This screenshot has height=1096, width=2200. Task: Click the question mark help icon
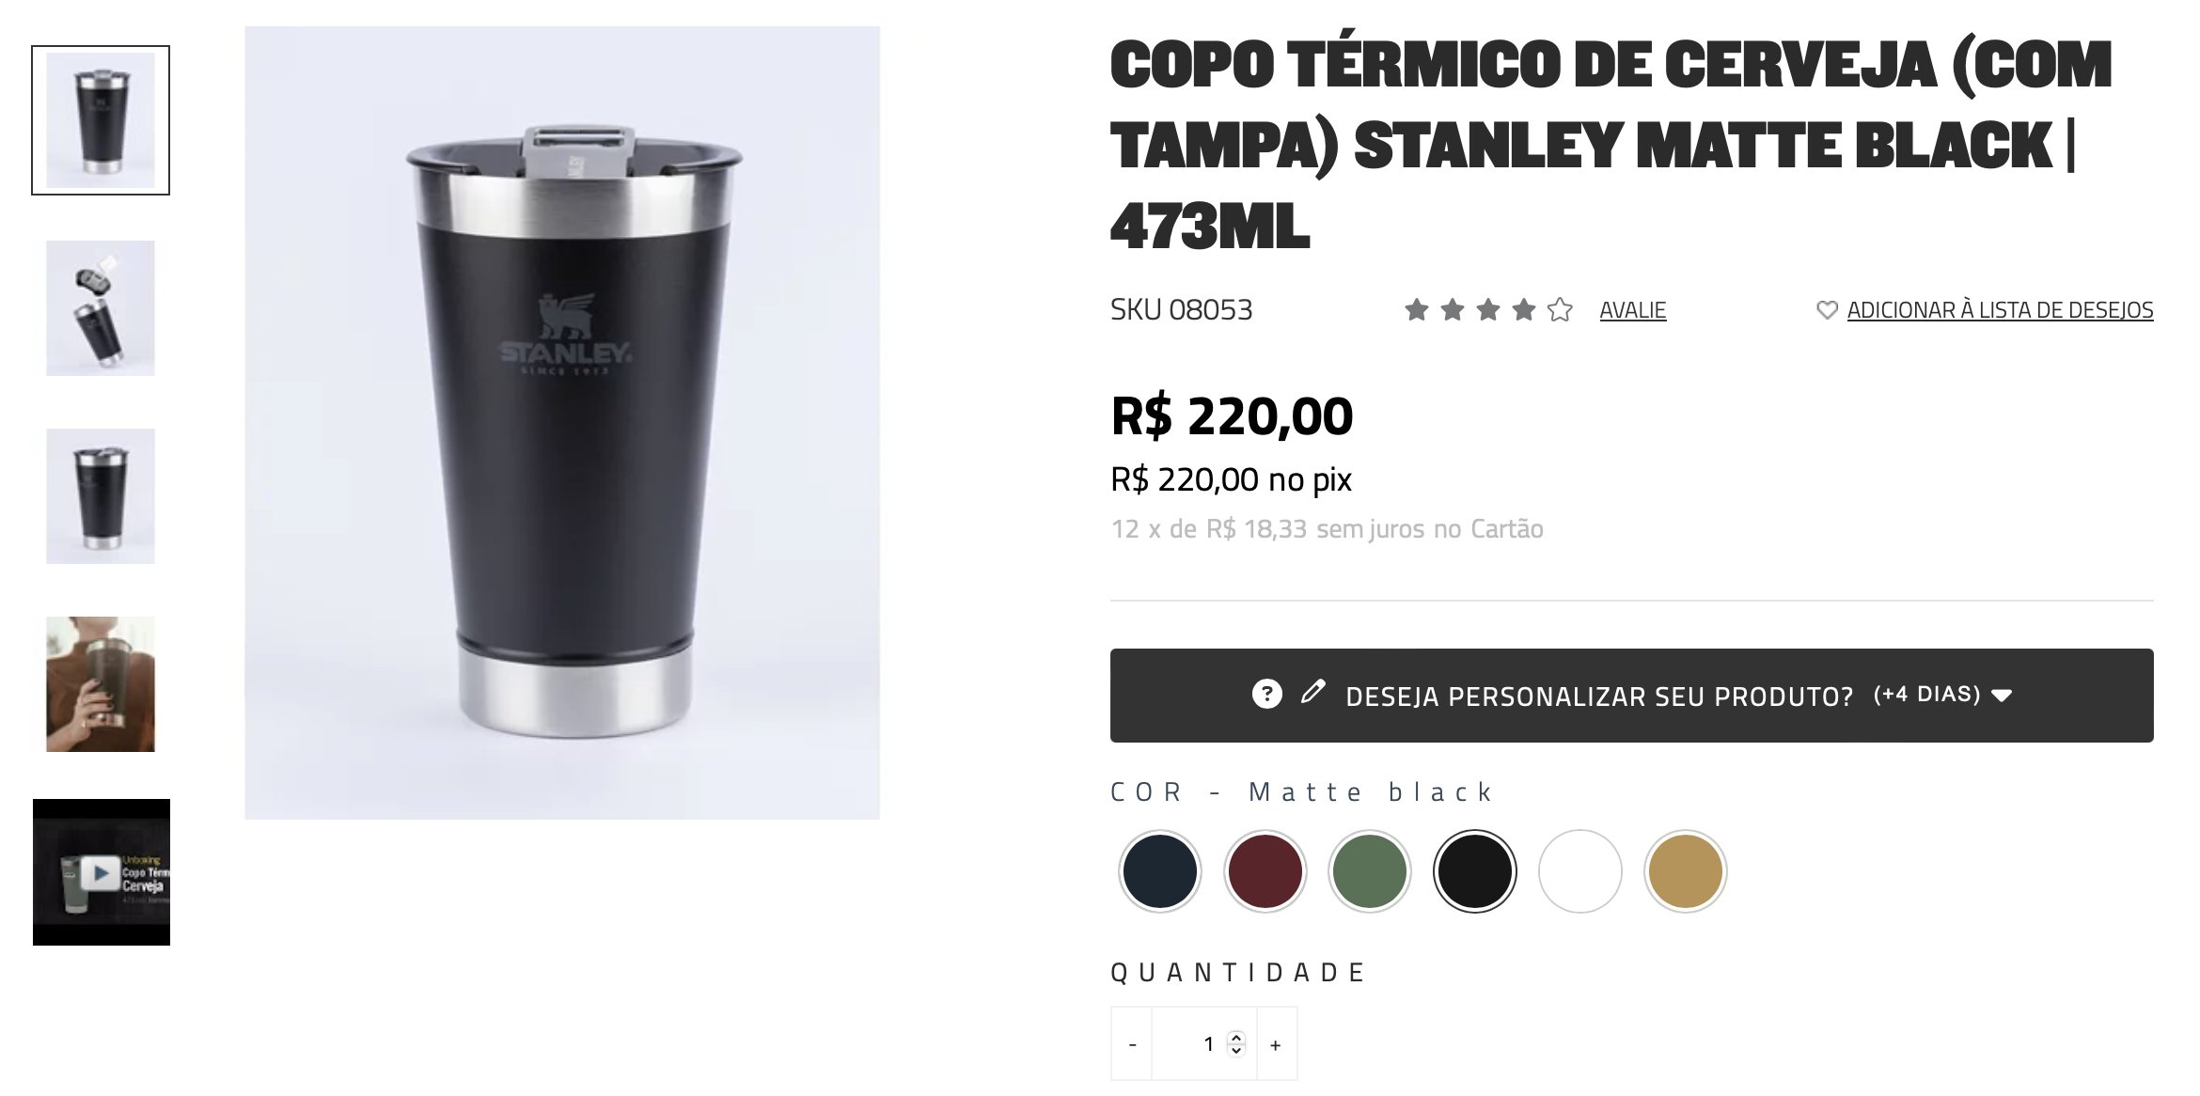1266,695
